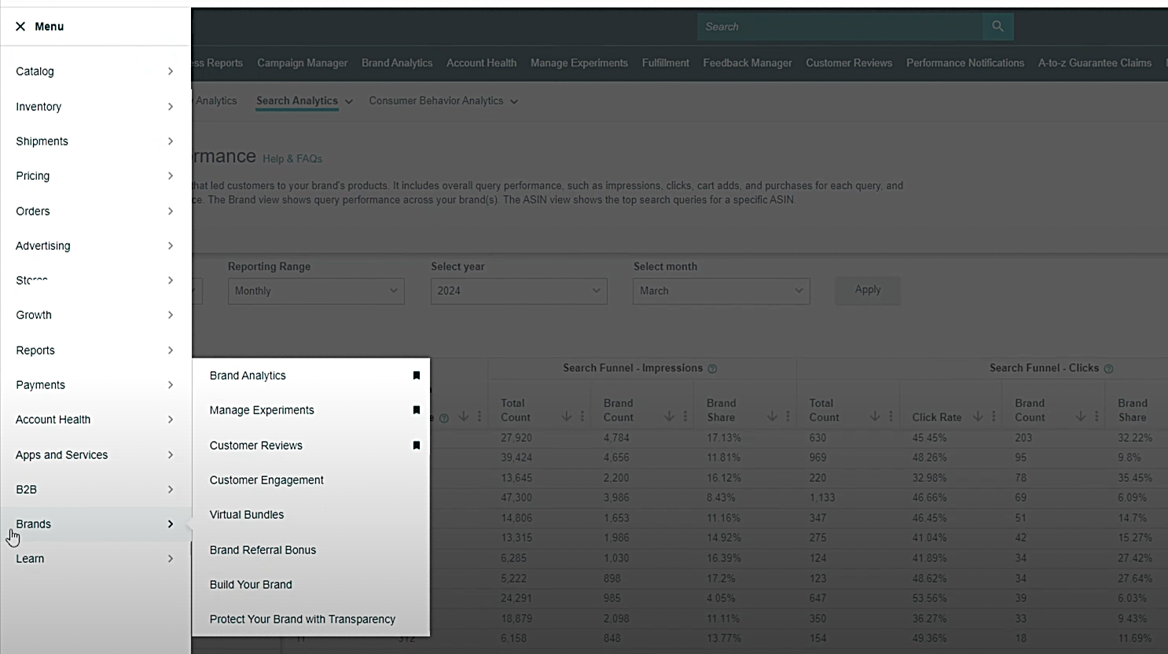Unpin Customer Reviews bookmark icon
The height and width of the screenshot is (654, 1168).
click(417, 445)
